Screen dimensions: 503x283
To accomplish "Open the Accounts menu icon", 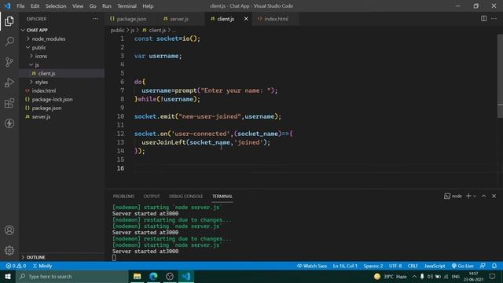I will click(x=9, y=230).
